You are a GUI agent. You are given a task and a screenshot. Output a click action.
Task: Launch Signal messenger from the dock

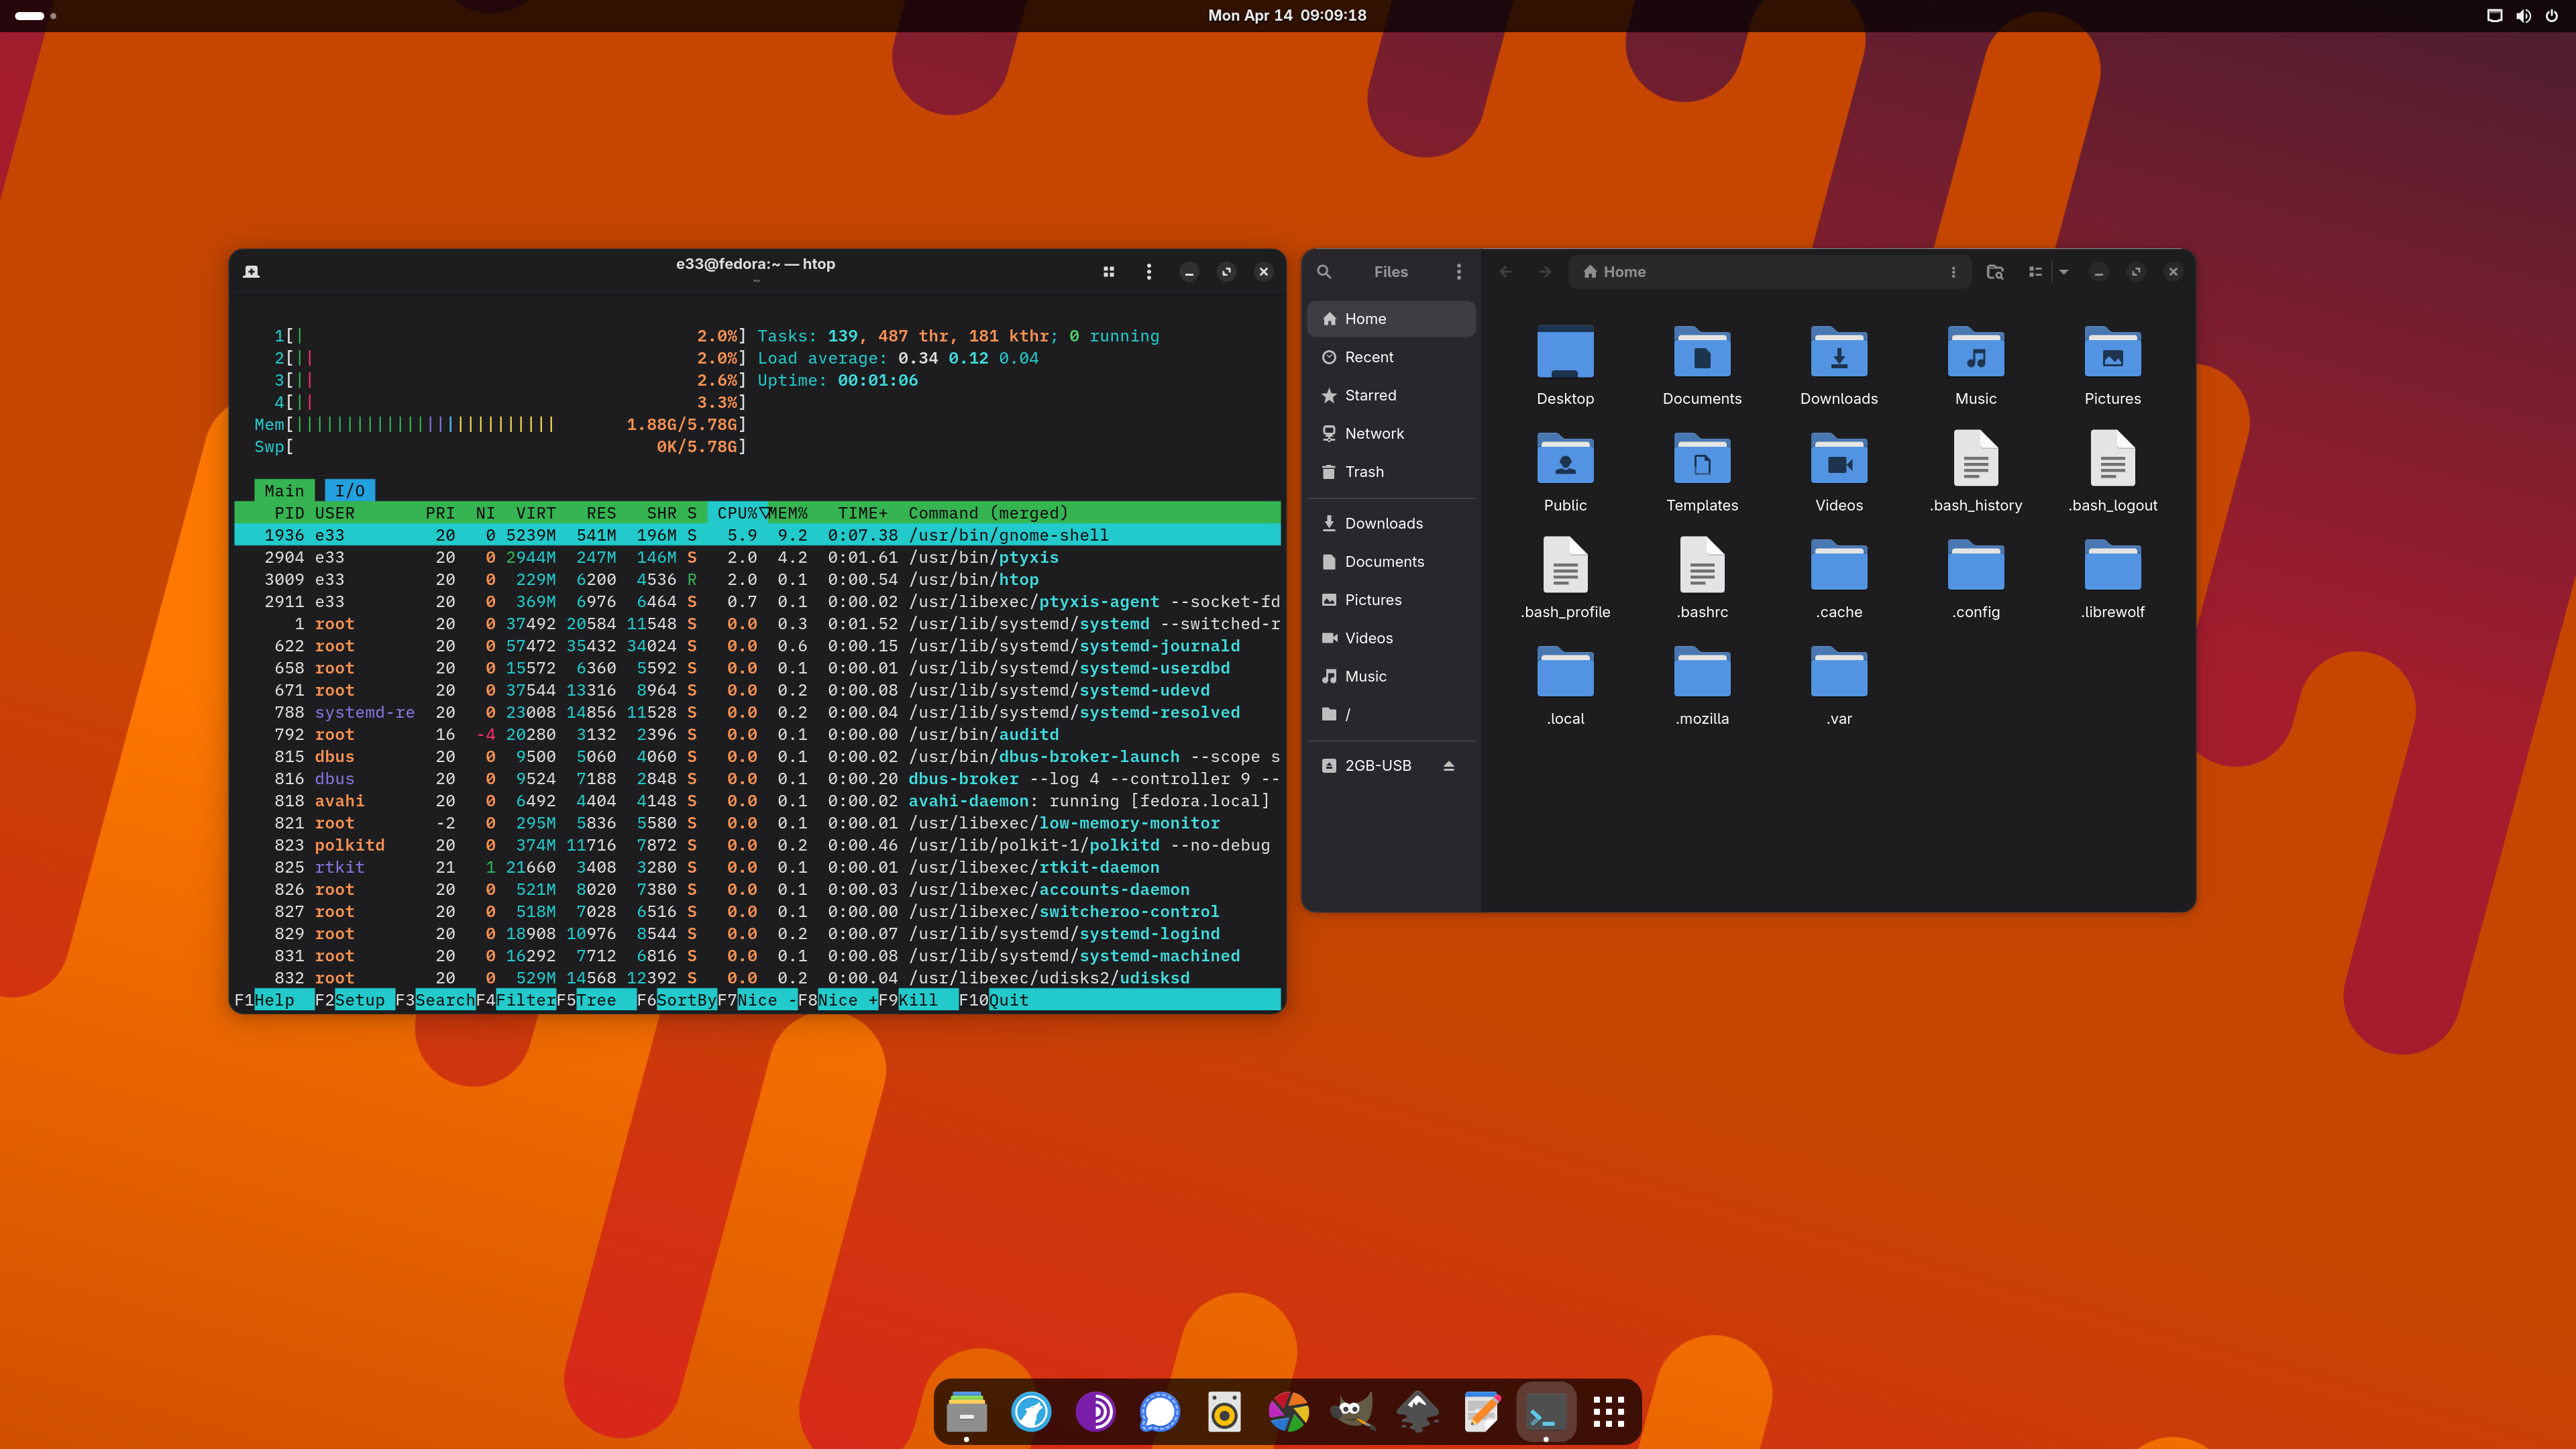pos(1160,1412)
